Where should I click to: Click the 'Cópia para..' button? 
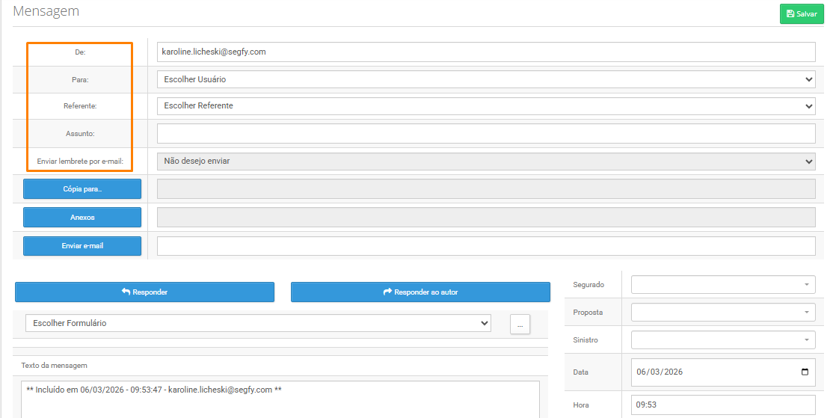point(82,189)
